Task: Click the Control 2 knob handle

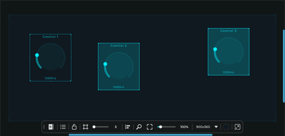Action: point(105,64)
